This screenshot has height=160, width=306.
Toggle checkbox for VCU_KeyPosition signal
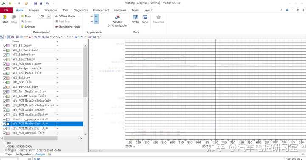(x=5, y=50)
